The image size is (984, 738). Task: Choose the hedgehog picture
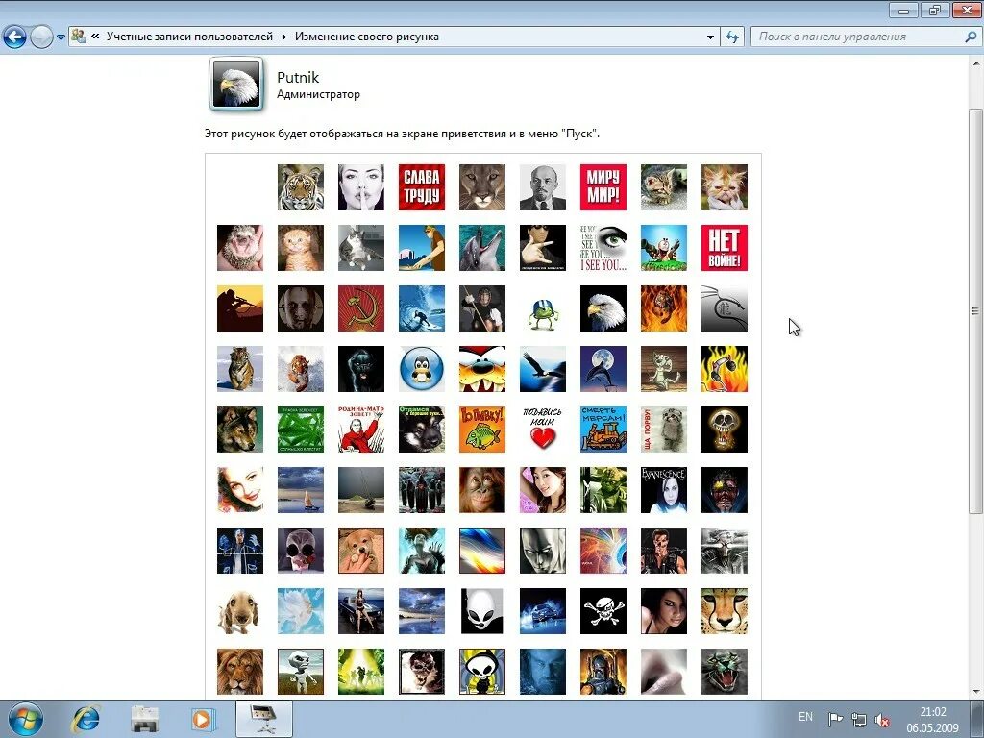coord(240,248)
